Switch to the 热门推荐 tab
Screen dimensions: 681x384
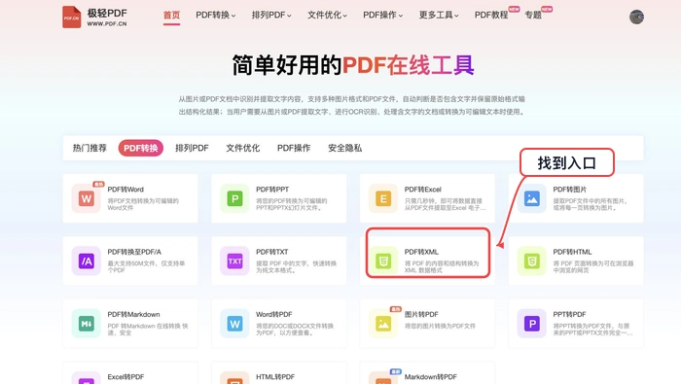(x=90, y=148)
